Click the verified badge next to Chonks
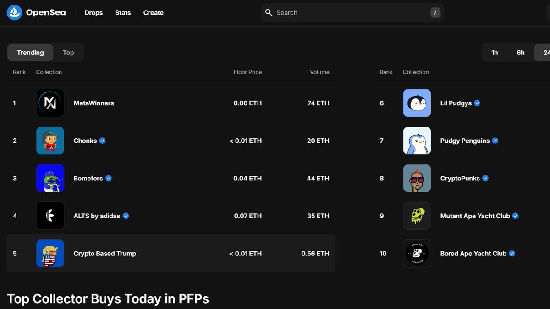The width and height of the screenshot is (550, 309). tap(102, 141)
